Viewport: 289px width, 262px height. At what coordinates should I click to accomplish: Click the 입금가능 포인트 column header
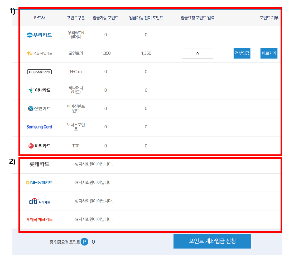click(x=105, y=18)
